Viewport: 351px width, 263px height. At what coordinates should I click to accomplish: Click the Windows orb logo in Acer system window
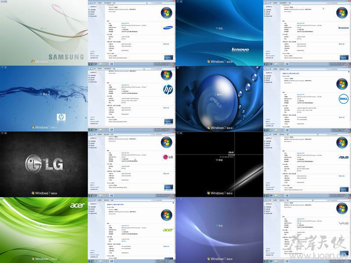click(166, 215)
